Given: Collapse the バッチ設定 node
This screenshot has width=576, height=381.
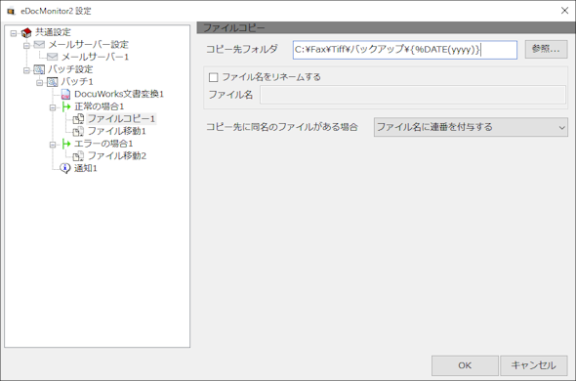Looking at the screenshot, I should [x=26, y=70].
